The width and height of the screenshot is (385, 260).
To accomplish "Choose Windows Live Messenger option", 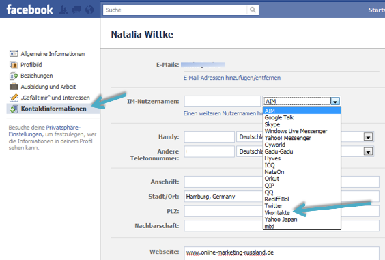I will [x=302, y=131].
